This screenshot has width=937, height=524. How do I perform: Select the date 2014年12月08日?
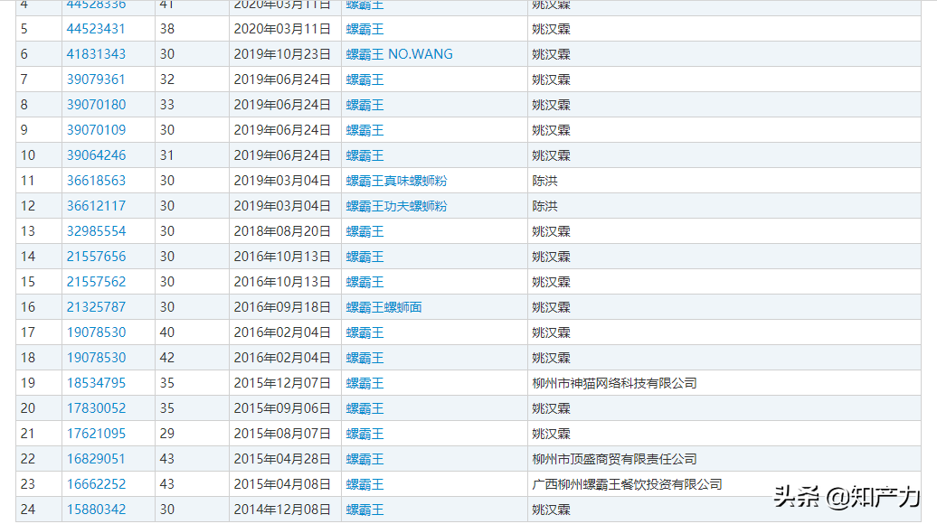pyautogui.click(x=282, y=509)
